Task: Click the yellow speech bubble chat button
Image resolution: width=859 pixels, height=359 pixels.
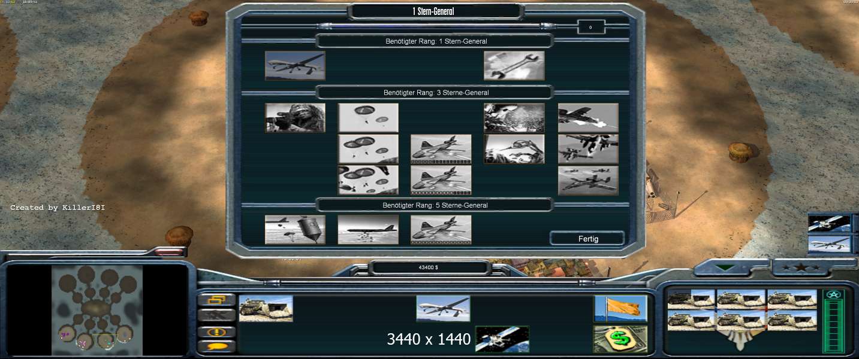Action: [216, 346]
